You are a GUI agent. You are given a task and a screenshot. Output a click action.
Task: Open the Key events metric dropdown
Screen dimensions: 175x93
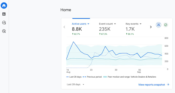[134, 24]
